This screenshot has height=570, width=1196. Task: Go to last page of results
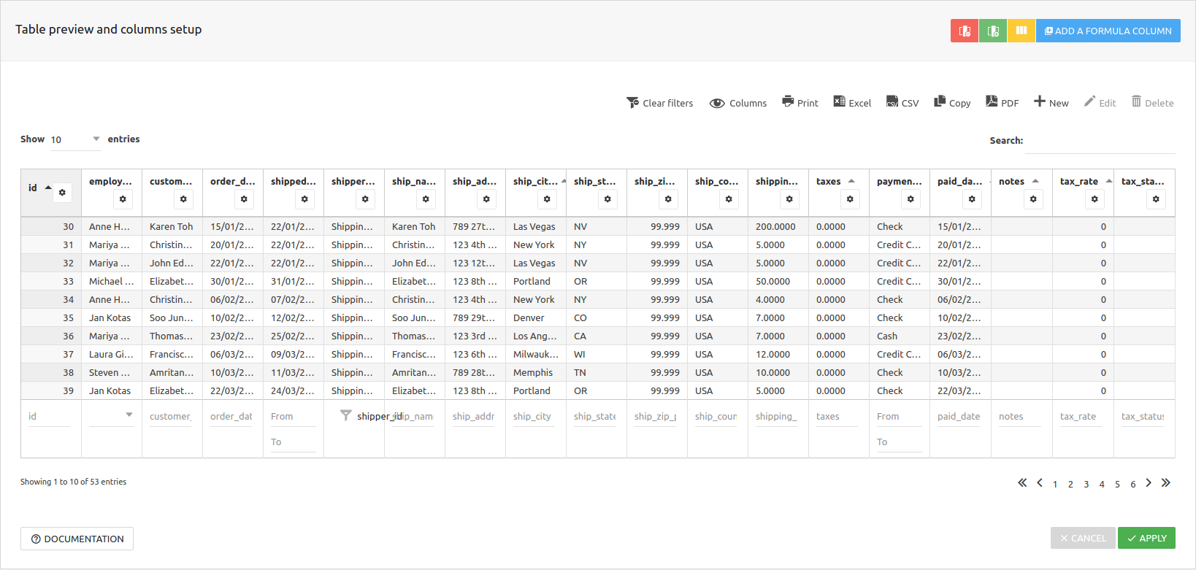(x=1166, y=482)
